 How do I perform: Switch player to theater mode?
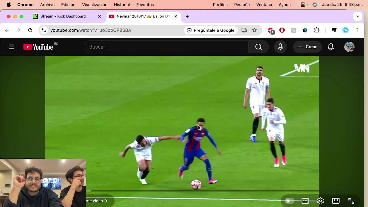coord(336,201)
